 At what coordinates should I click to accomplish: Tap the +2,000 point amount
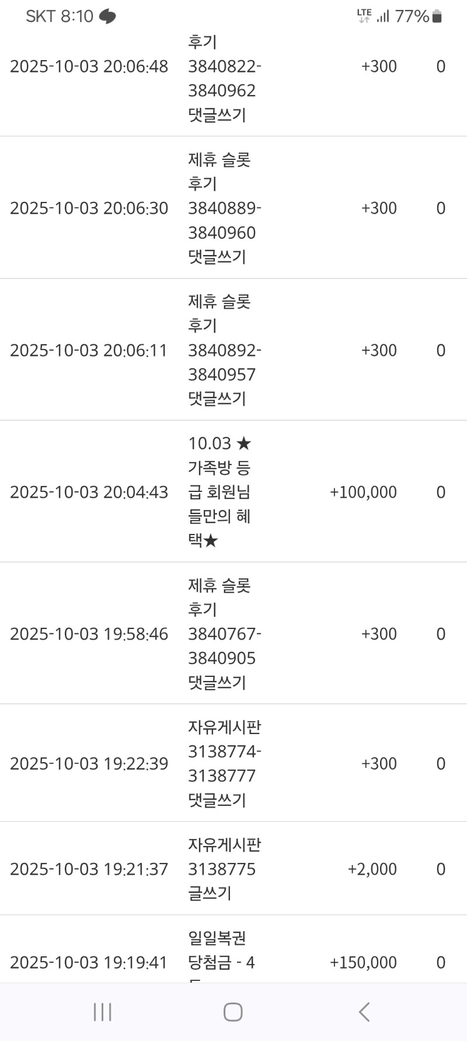click(372, 869)
